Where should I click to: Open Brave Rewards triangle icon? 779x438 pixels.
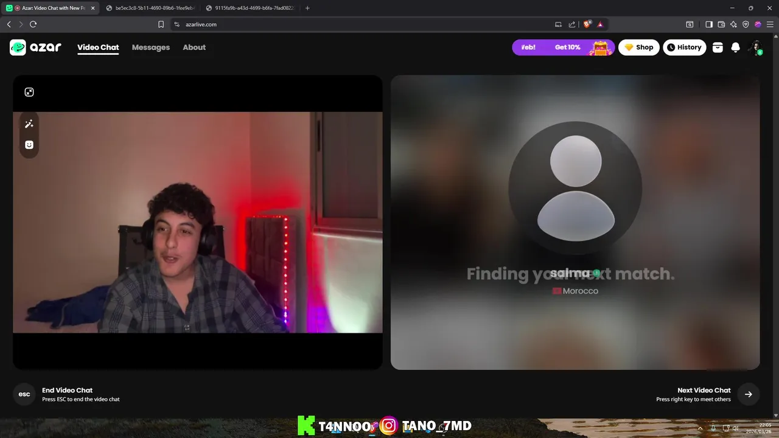[x=600, y=24]
